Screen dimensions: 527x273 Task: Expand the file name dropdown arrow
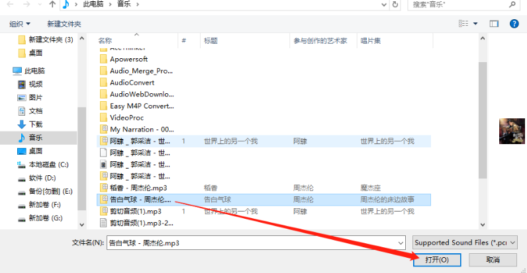(x=401, y=243)
